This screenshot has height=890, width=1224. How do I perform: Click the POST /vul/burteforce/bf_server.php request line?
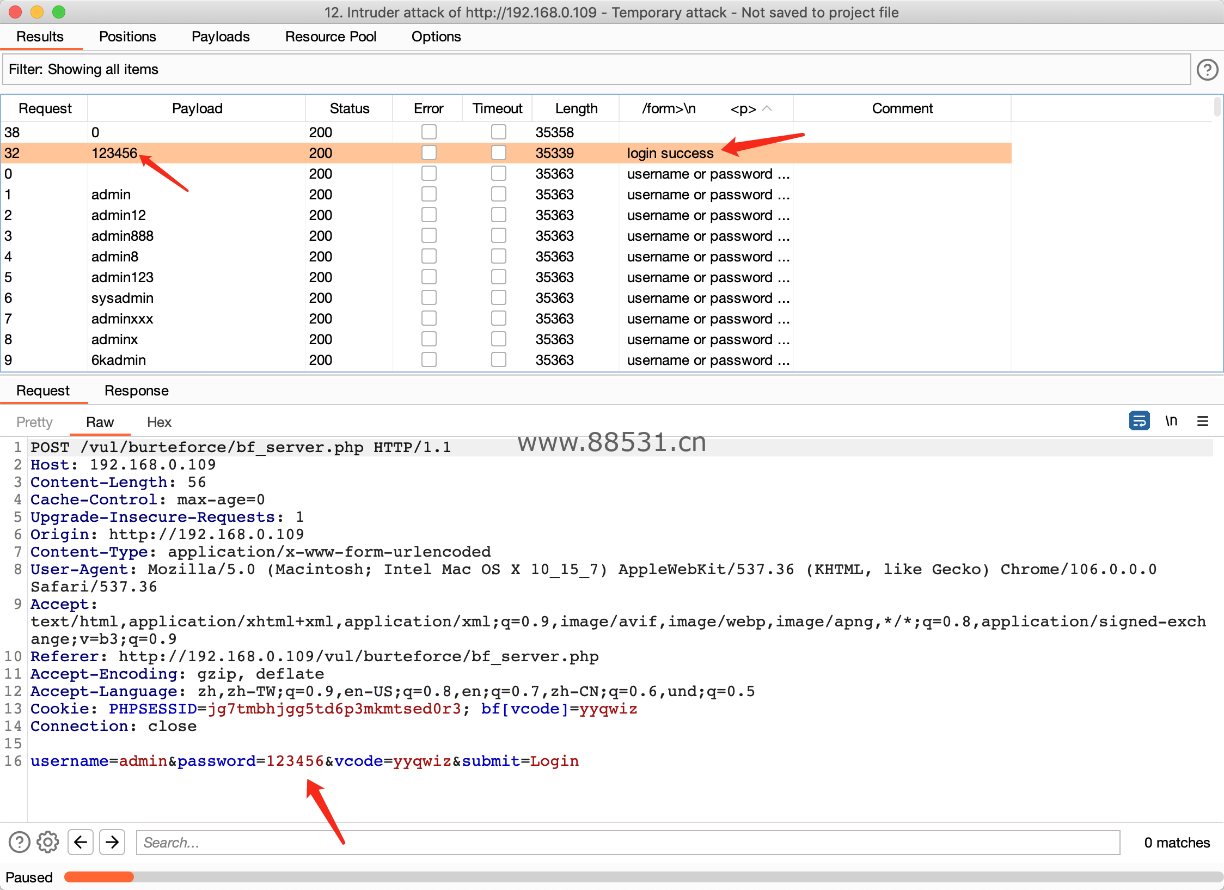pos(241,447)
